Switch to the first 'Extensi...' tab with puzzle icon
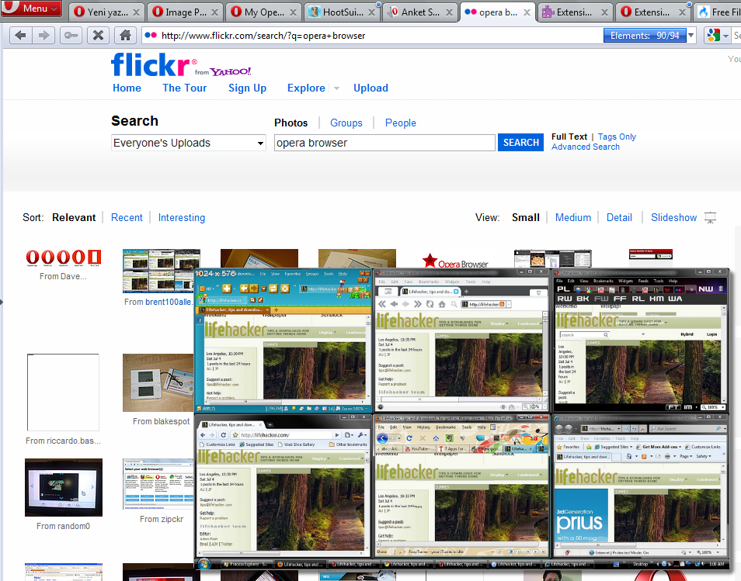Viewport: 741px width, 581px height. (x=574, y=12)
